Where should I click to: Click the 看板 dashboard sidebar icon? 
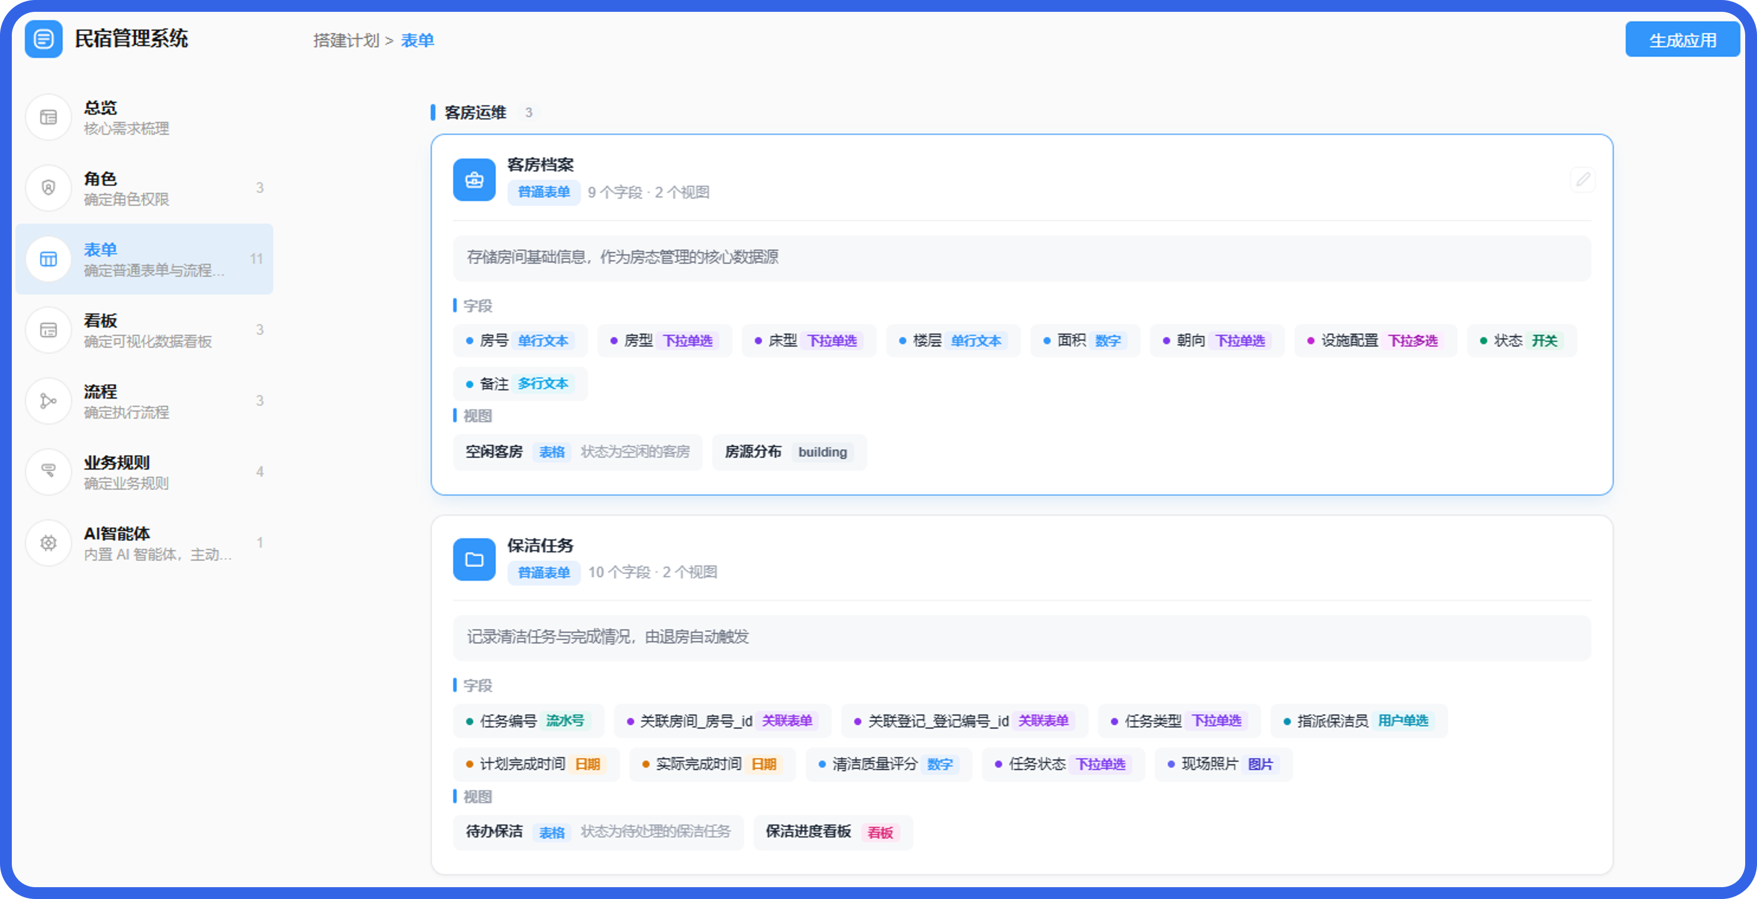(49, 330)
